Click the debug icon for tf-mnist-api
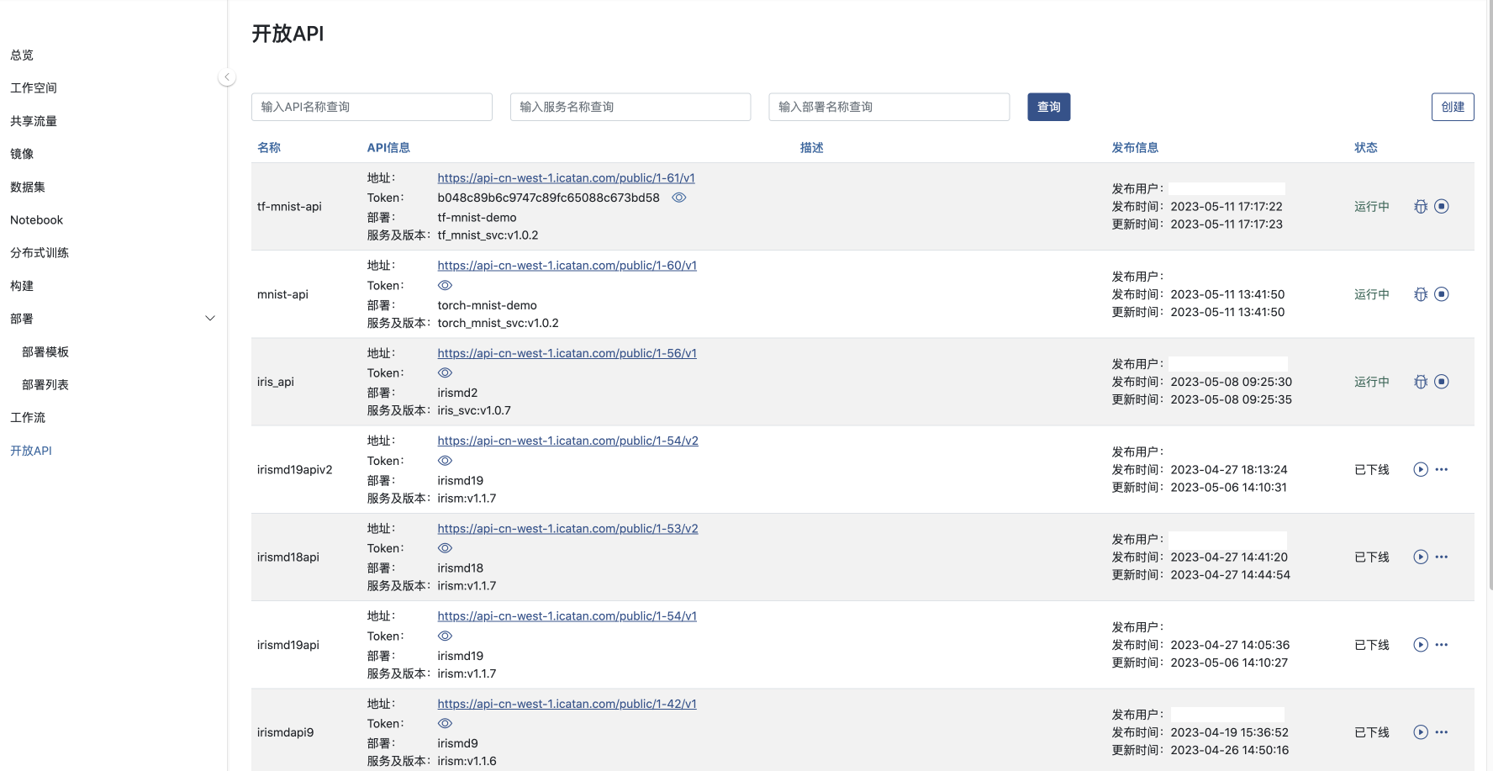The image size is (1493, 771). [1421, 207]
